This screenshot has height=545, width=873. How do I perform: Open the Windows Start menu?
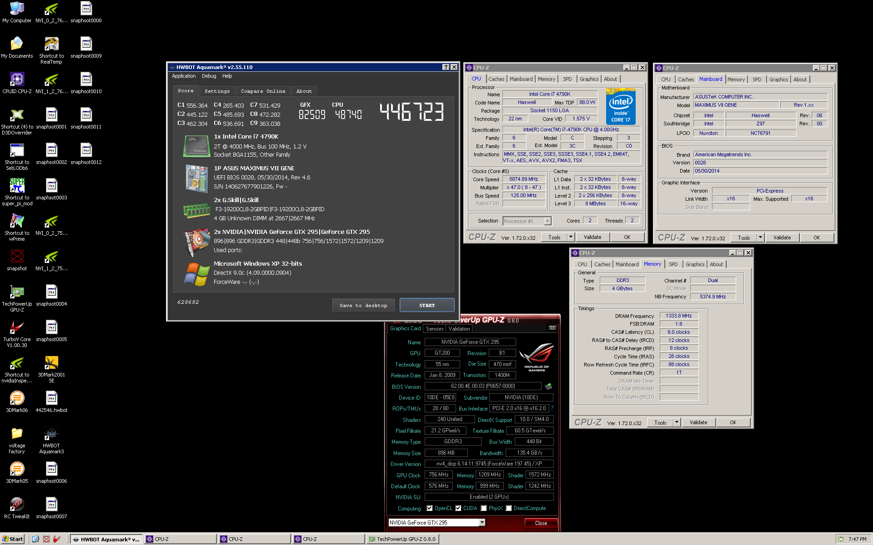point(12,539)
